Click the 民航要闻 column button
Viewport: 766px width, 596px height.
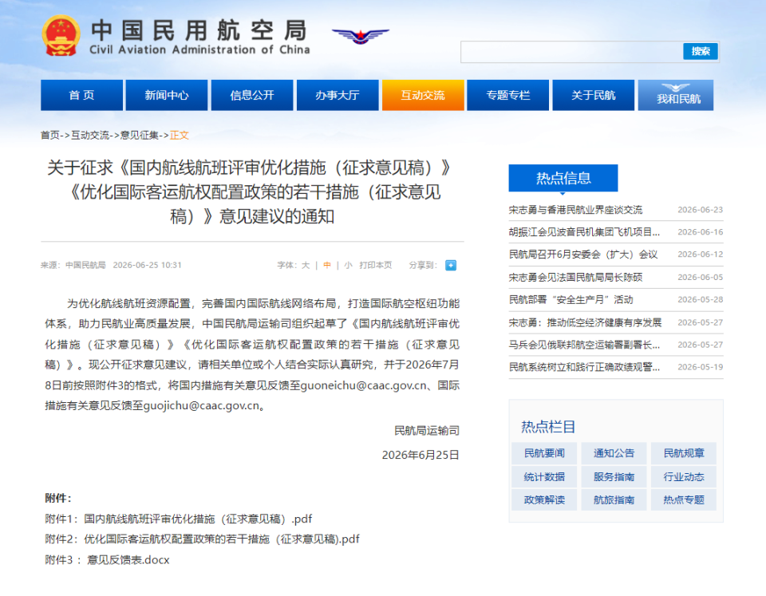544,453
